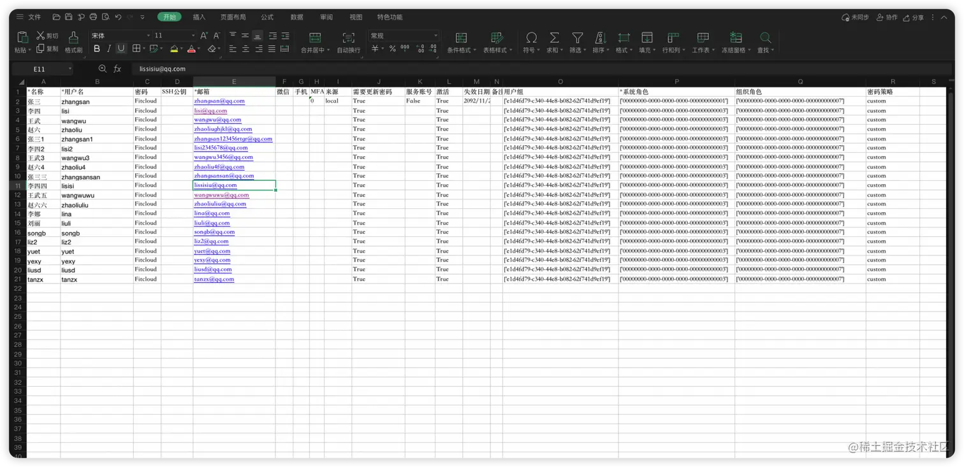Click the cell borders icon
This screenshot has height=467, width=964.
(136, 48)
